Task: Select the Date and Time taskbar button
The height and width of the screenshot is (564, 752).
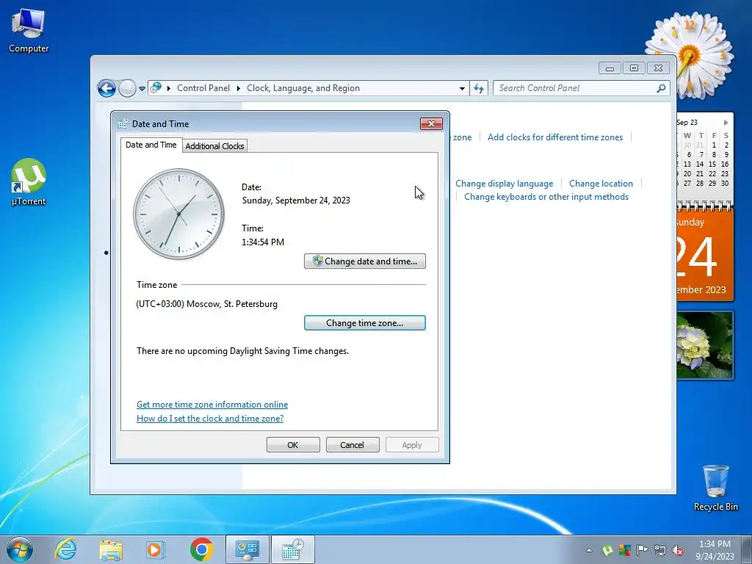Action: [293, 549]
